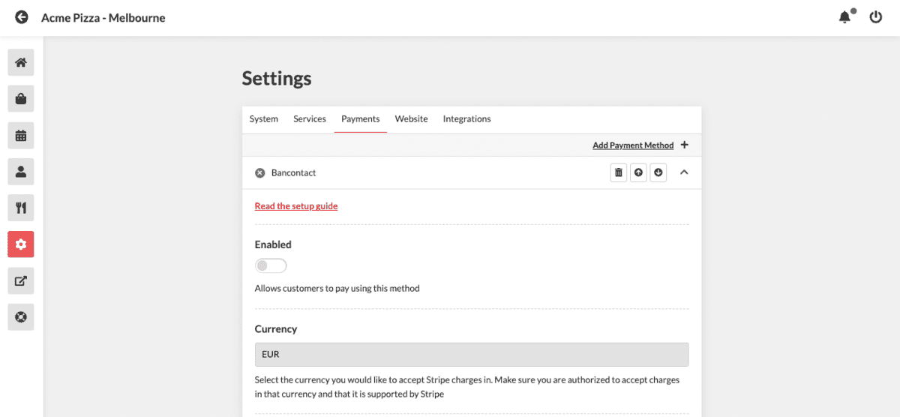The height and width of the screenshot is (417, 900).
Task: Open the lifebuoy support sidebar icon
Action: [x=21, y=317]
